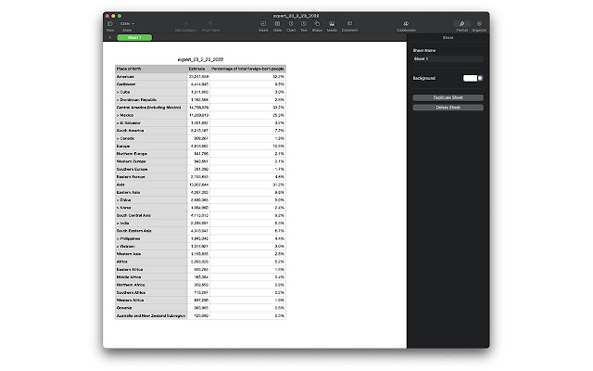
Task: Select the 'Eastern Africa' cell
Action: pos(151,269)
